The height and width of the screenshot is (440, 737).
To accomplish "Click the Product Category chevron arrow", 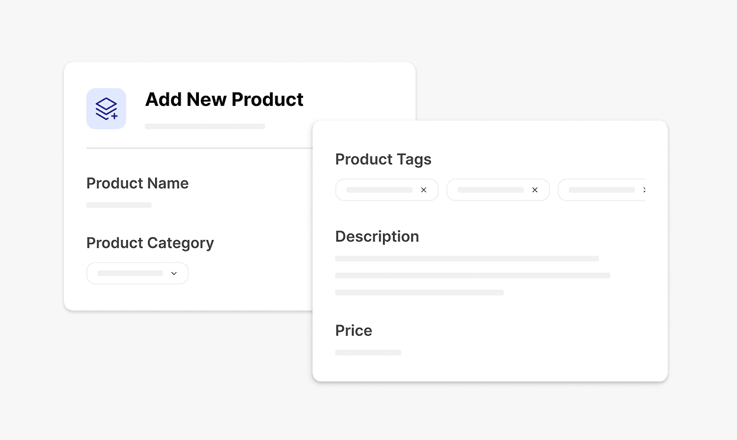I will pyautogui.click(x=174, y=273).
